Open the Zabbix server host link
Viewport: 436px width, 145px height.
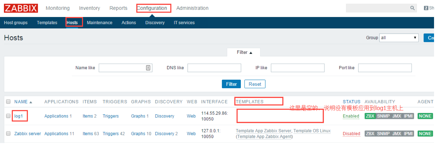[x=28, y=134]
